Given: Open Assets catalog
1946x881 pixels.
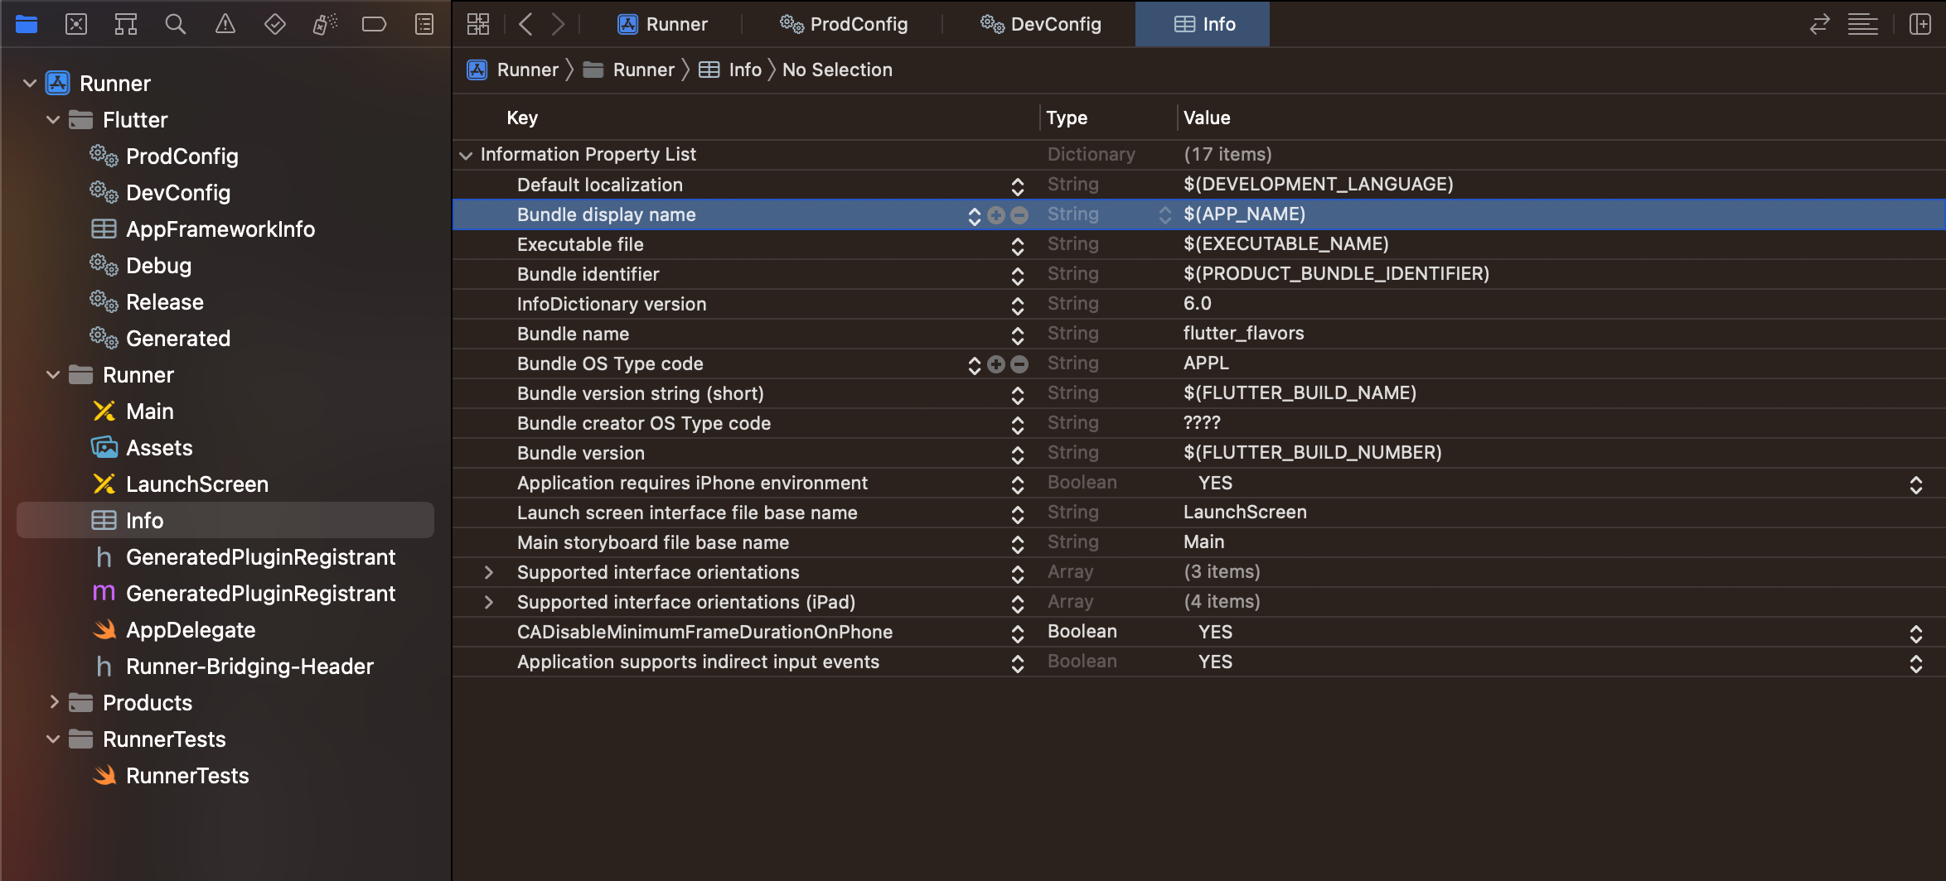Looking at the screenshot, I should (x=142, y=447).
